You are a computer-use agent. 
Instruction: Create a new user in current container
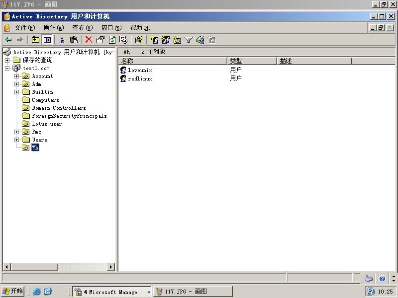coord(154,40)
